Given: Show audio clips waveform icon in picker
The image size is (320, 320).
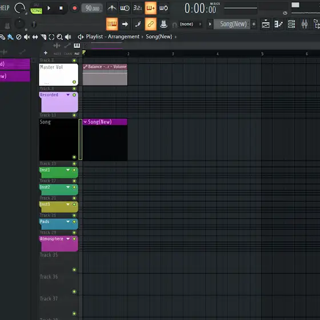Looking at the screenshot, I should pos(57,46).
